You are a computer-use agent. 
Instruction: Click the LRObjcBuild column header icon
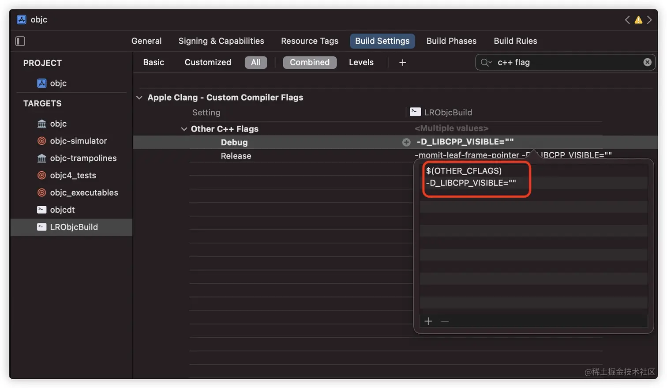(415, 112)
